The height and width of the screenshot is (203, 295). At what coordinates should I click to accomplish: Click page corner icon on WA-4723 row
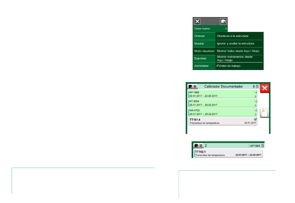(x=256, y=110)
